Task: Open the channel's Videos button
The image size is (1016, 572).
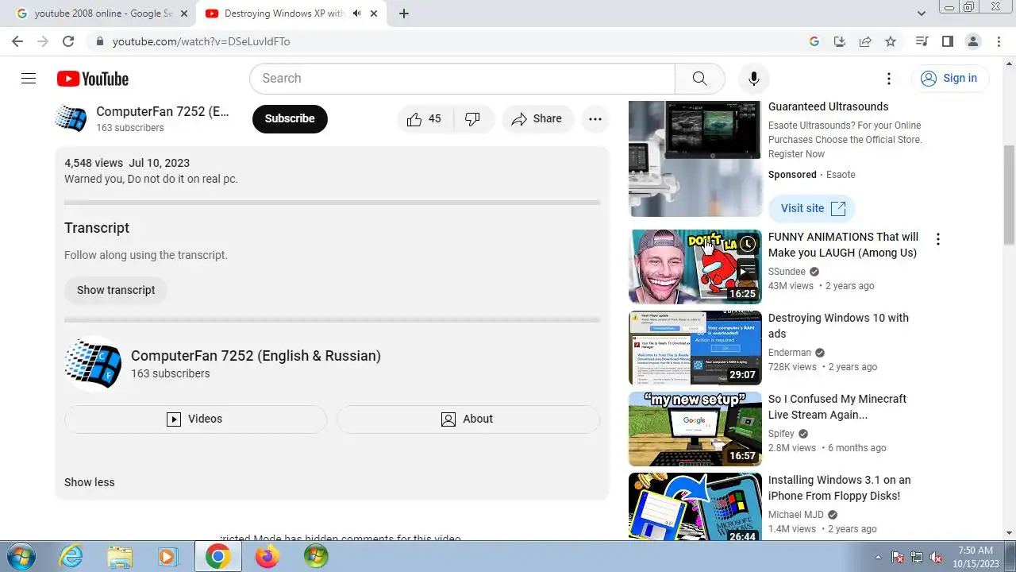Action: tap(195, 419)
